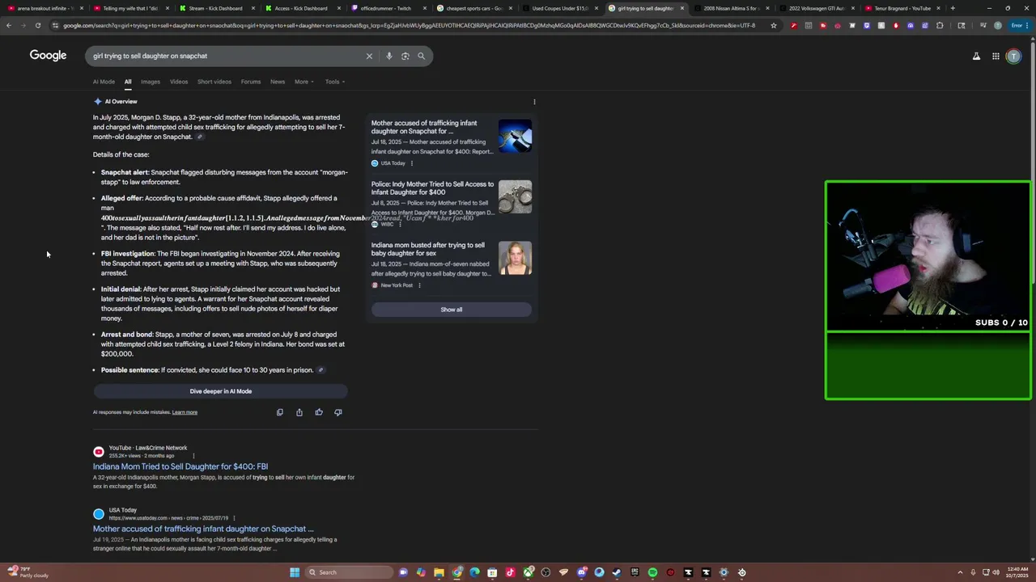Open the USA Today result options menu
Viewport: 1036px width, 582px height.
234,518
